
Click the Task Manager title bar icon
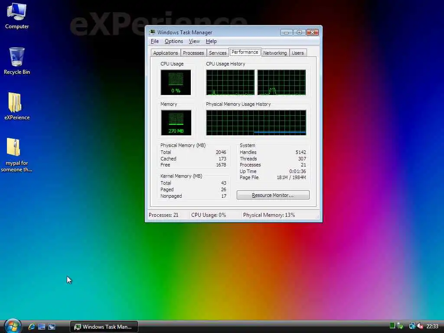point(152,32)
